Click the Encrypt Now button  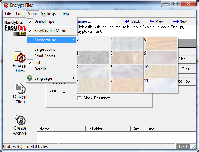click(x=187, y=81)
